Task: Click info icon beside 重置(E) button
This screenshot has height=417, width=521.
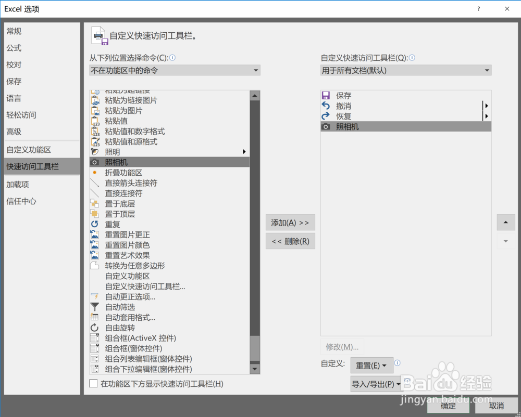Action: [x=398, y=362]
